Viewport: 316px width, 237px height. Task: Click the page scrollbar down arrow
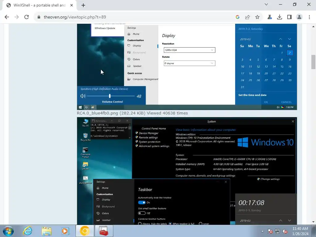314,222
